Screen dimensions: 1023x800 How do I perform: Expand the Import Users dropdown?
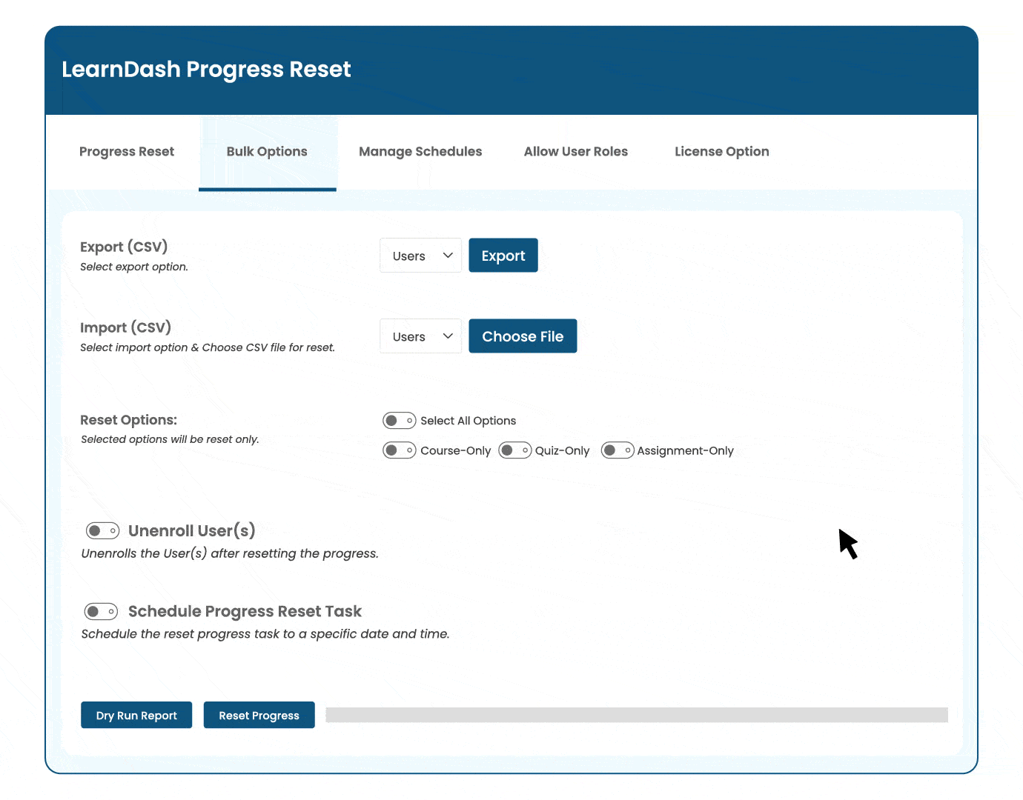[421, 336]
